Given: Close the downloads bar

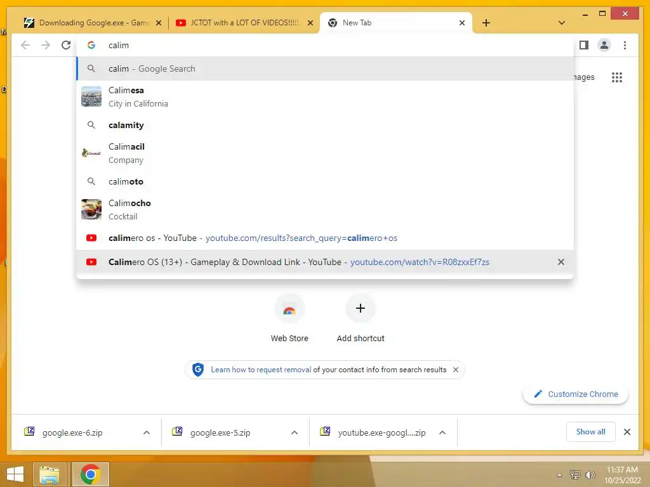Looking at the screenshot, I should coord(627,432).
